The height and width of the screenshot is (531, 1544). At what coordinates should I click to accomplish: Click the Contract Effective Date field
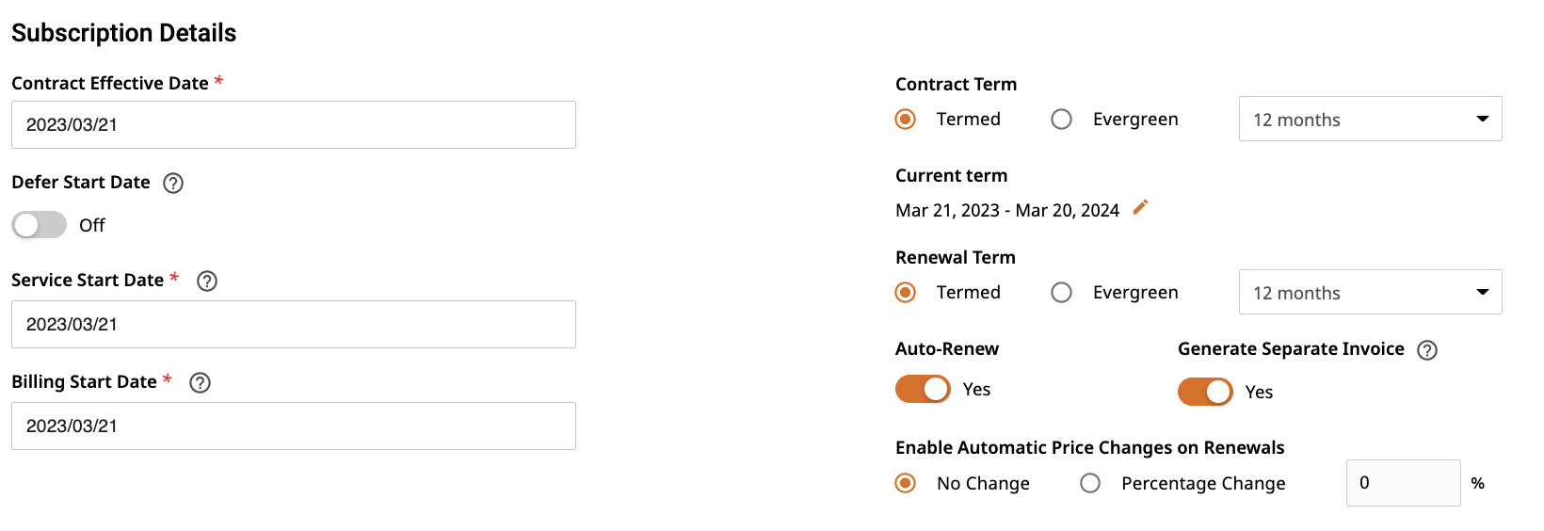294,124
